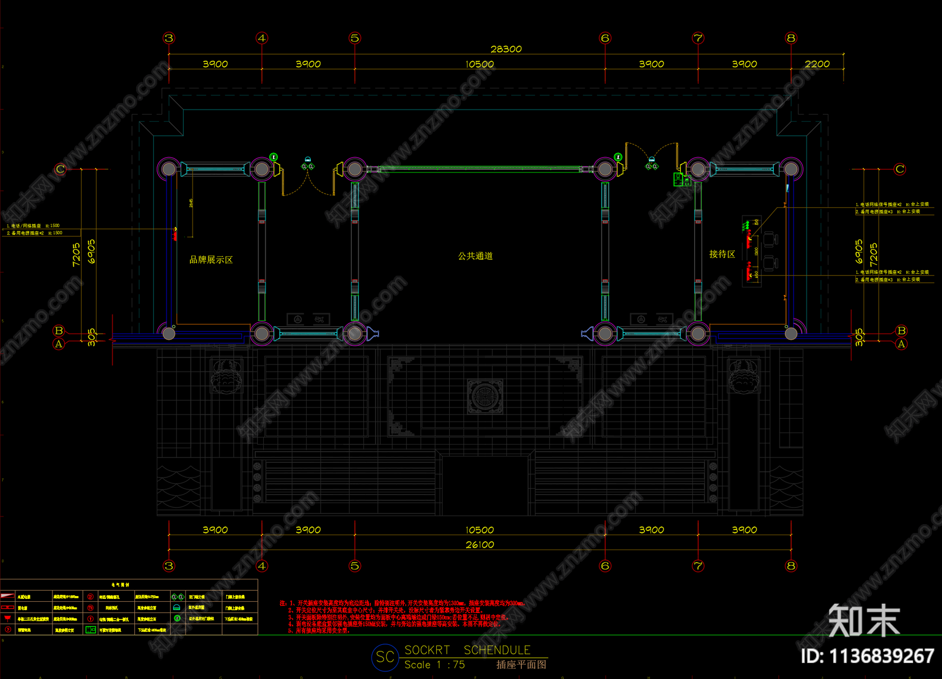The height and width of the screenshot is (679, 942).
Task: Select the round medallion in the floor pattern center
Action: (485, 396)
